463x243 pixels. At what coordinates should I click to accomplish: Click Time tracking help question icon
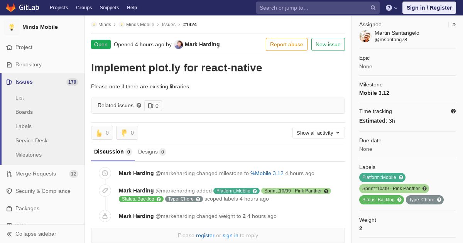click(x=453, y=111)
